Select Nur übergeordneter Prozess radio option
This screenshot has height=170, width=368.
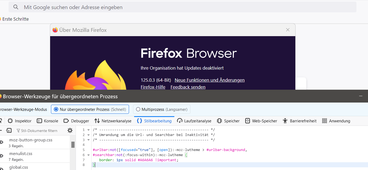coord(56,109)
